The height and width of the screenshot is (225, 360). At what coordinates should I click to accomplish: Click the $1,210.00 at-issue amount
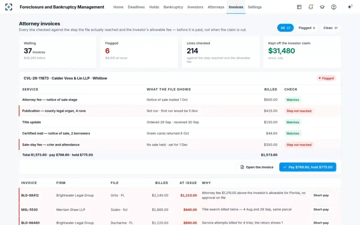189,195
